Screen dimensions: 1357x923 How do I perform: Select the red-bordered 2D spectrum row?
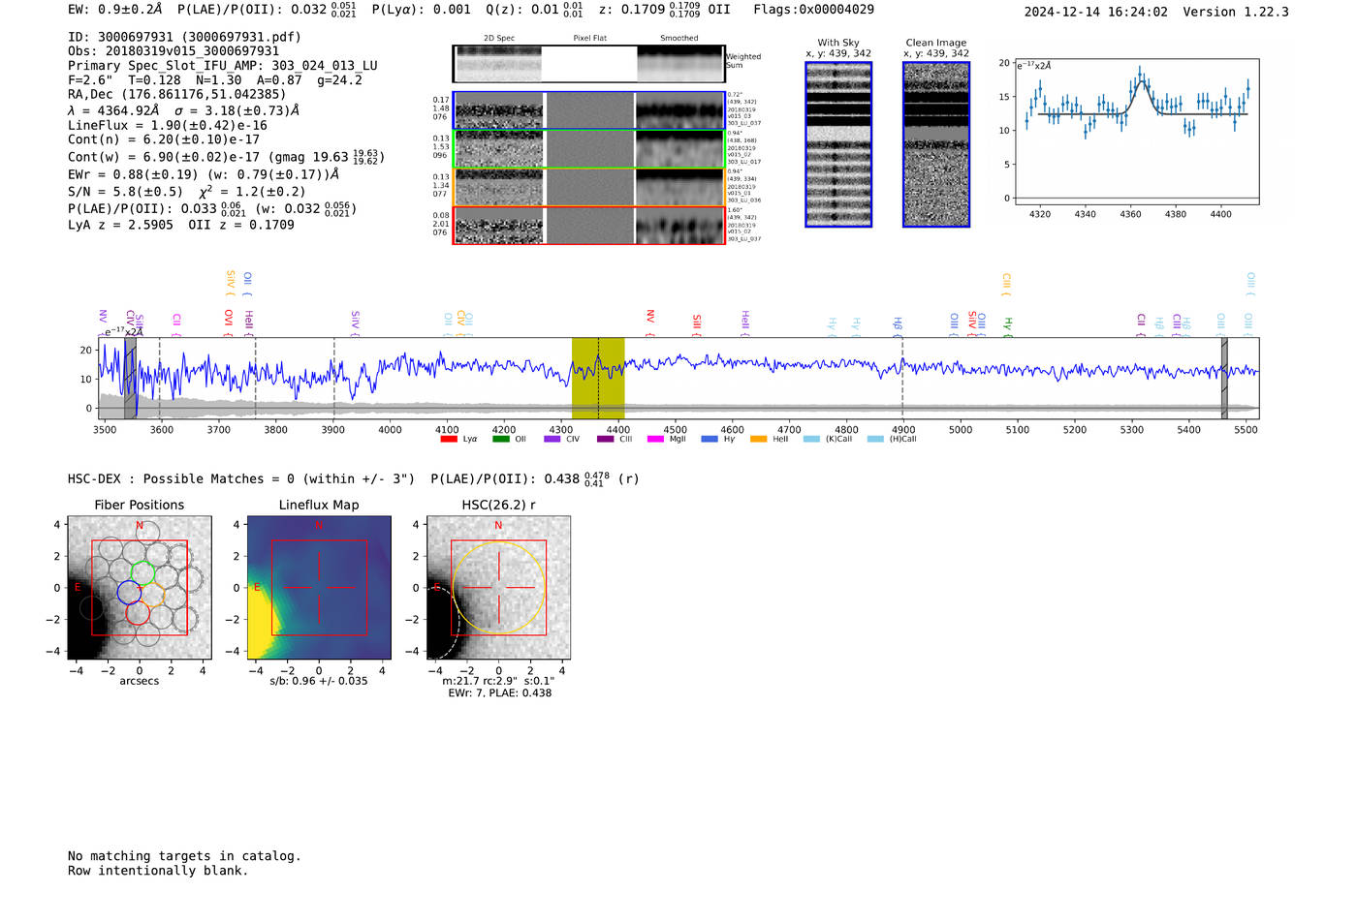pyautogui.click(x=588, y=225)
